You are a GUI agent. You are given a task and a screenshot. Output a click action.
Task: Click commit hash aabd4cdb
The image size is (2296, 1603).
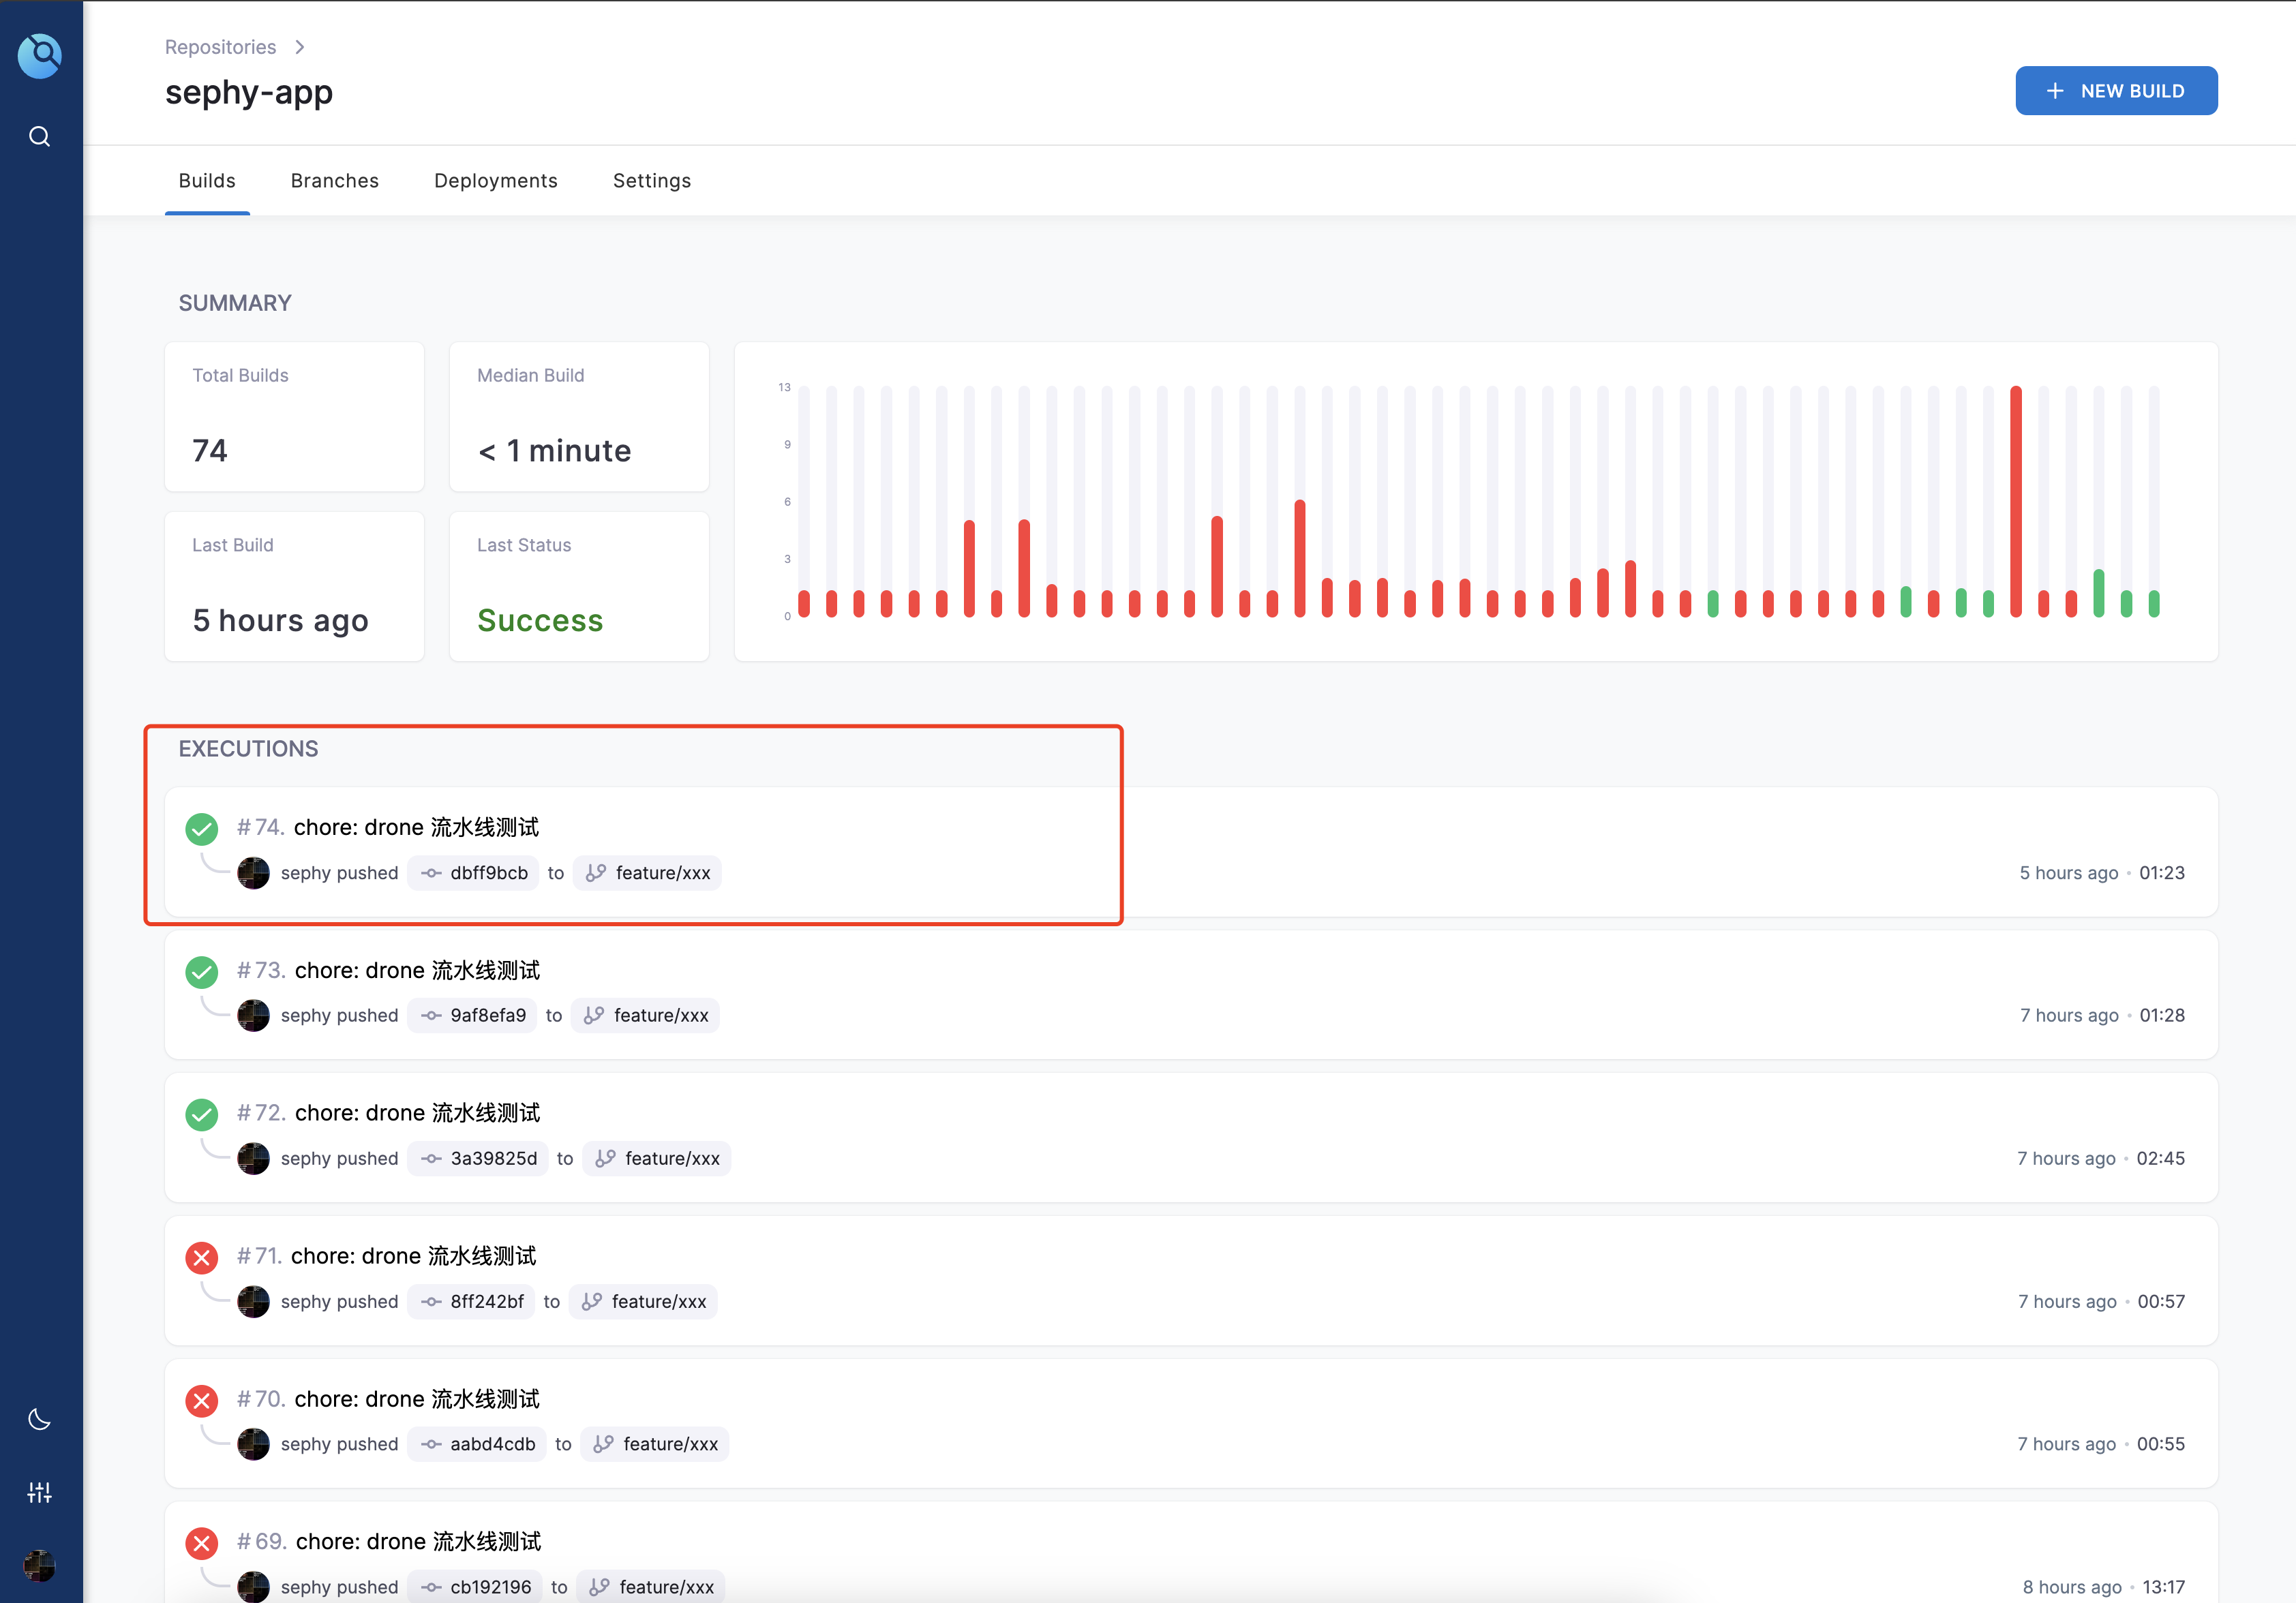493,1445
